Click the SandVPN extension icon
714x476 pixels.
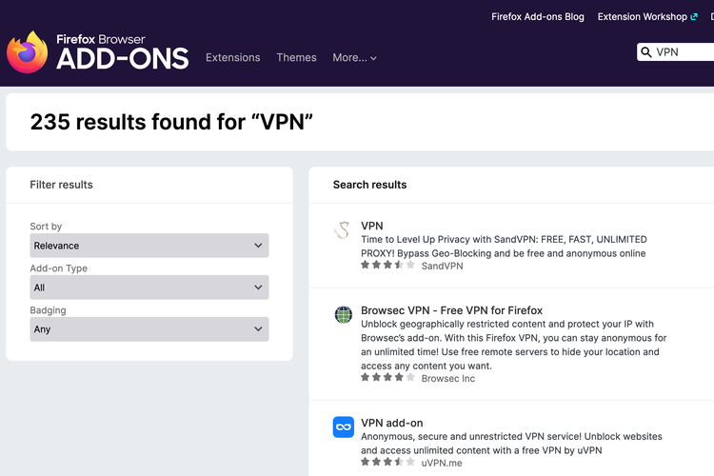point(343,229)
